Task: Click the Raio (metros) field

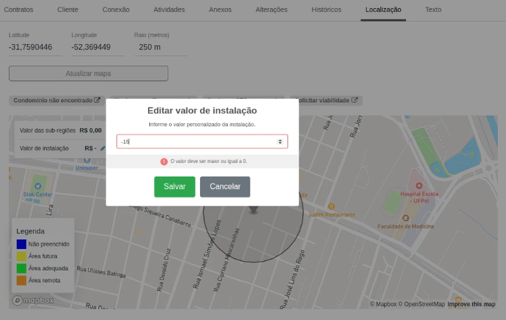Action: [161, 47]
